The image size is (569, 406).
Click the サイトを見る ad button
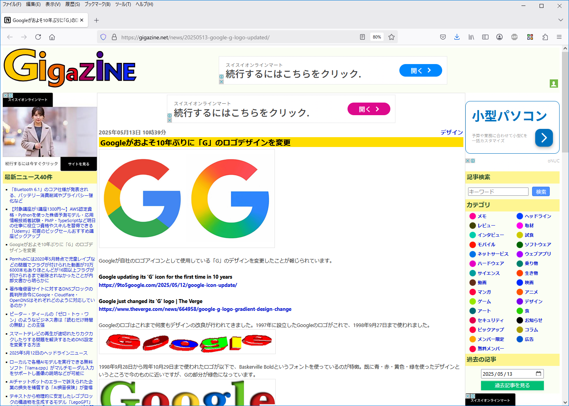(x=79, y=164)
